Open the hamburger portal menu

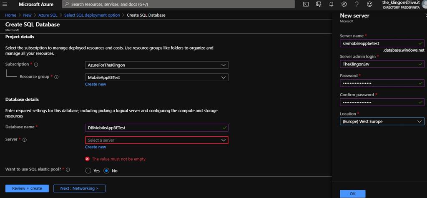tap(5, 4)
